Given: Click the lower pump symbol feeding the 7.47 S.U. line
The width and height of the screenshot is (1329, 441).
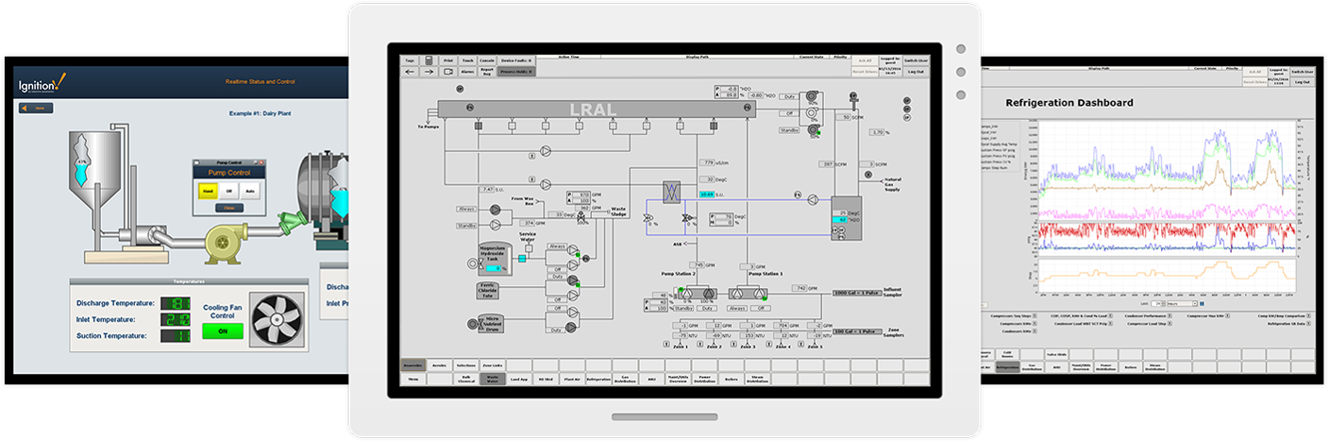Looking at the screenshot, I should (x=545, y=184).
